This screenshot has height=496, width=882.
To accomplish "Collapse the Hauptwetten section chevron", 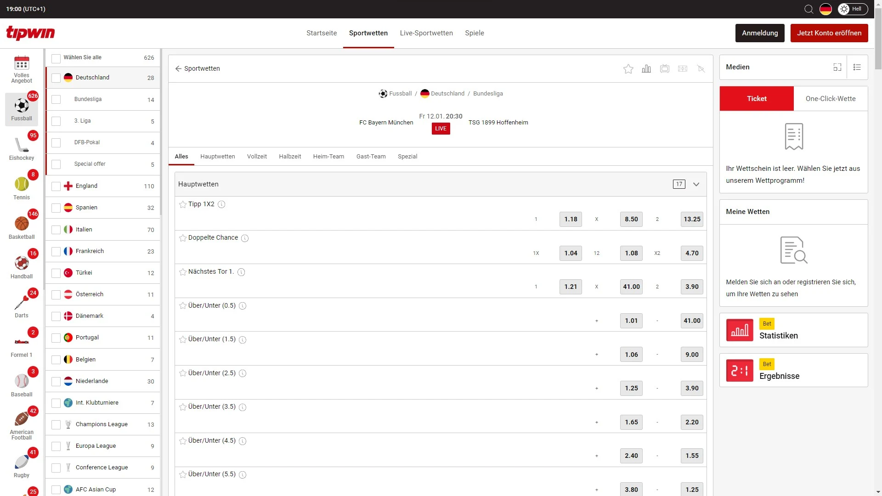I will (696, 185).
